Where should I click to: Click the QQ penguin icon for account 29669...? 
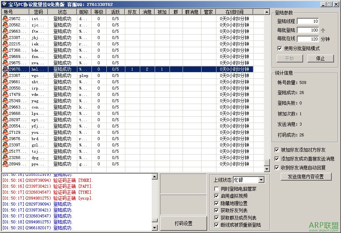click(x=5, y=56)
